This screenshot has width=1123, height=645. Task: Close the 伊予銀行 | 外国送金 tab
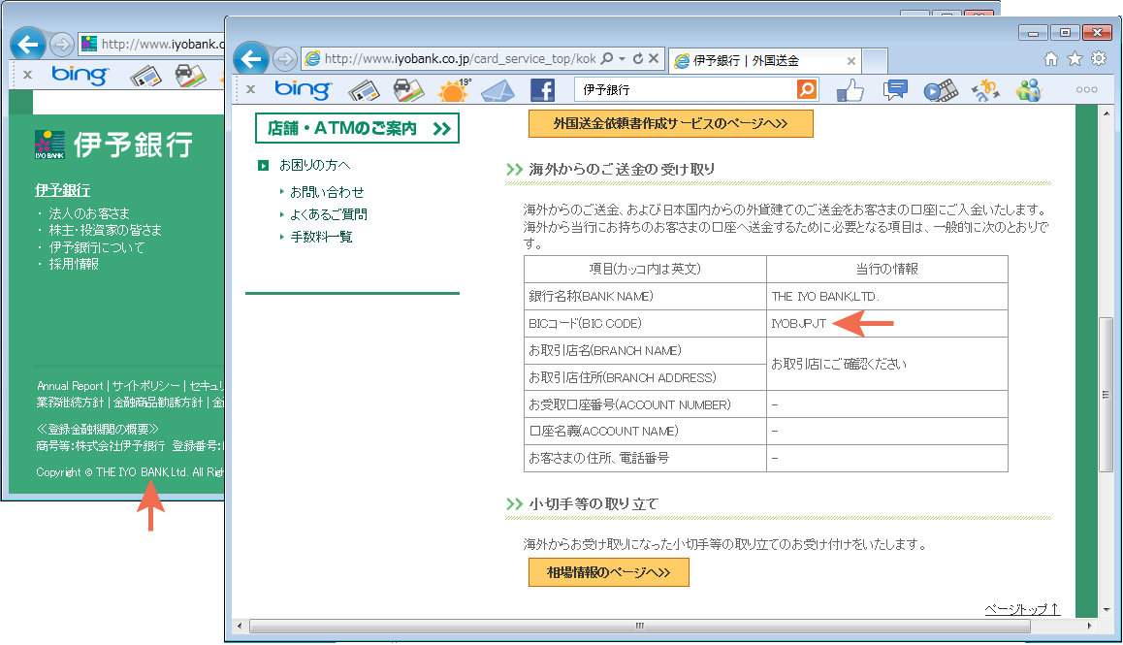coord(850,61)
